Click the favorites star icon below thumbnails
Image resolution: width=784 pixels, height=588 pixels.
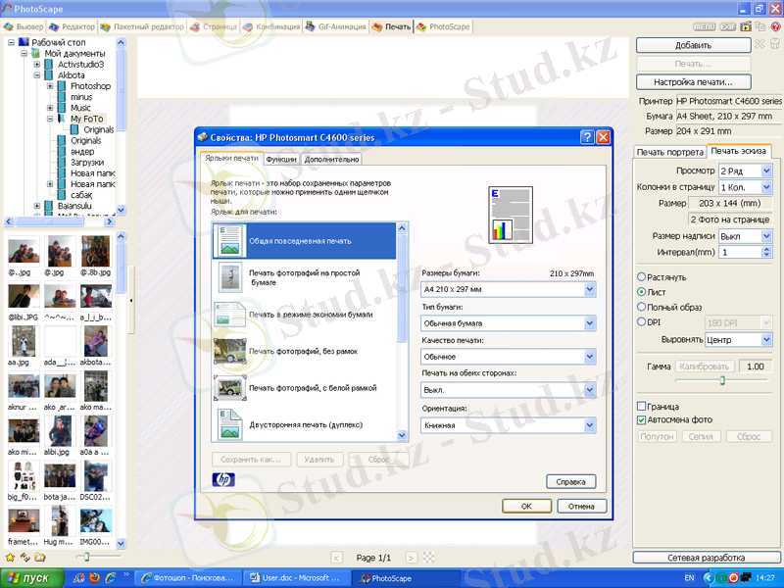click(10, 557)
